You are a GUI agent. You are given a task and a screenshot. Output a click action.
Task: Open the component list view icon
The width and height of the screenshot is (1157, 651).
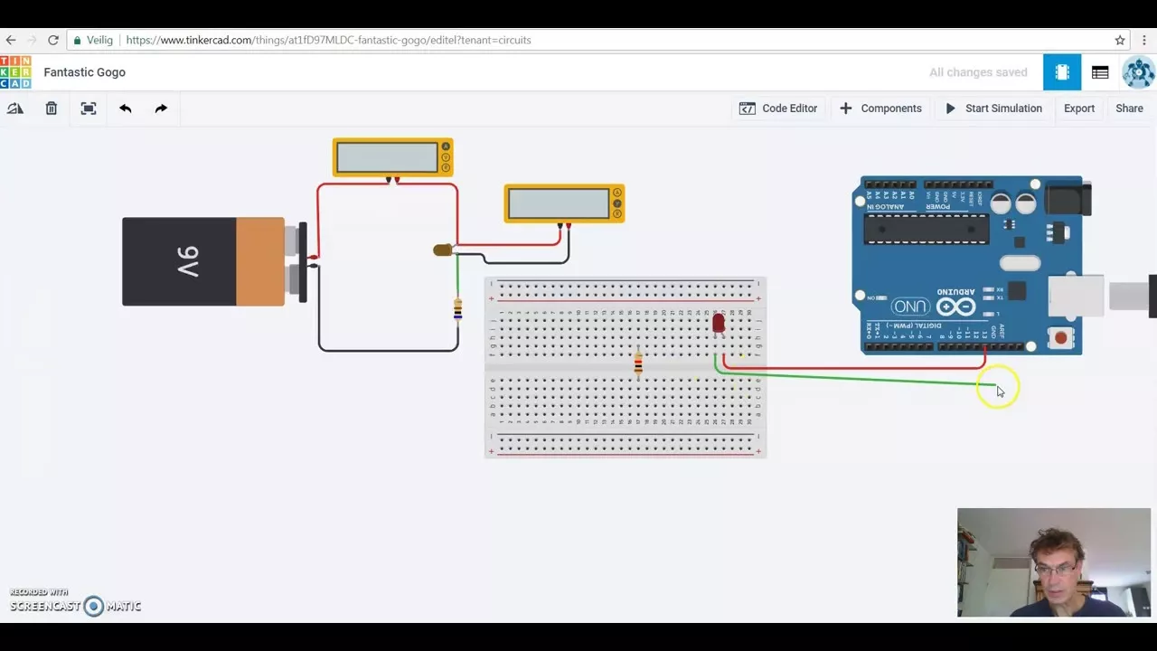click(1100, 72)
